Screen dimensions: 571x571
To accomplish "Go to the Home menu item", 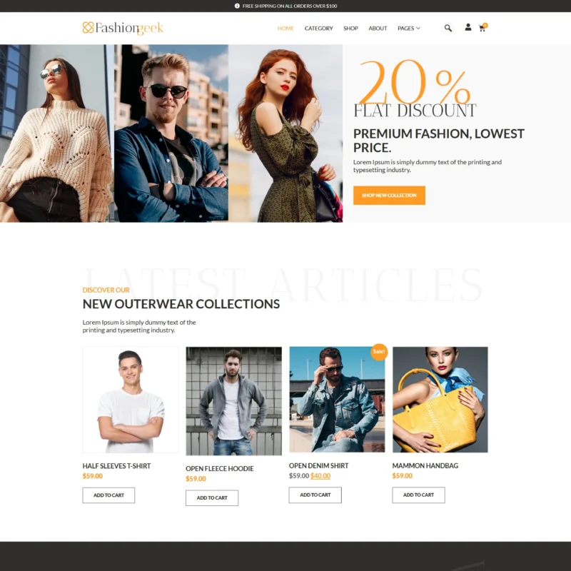I will [285, 29].
